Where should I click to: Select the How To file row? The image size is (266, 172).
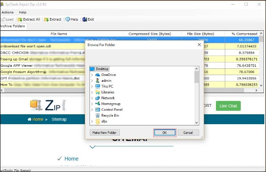[x=42, y=85]
